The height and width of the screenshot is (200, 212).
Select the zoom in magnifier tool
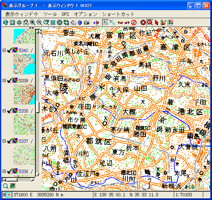click(x=33, y=23)
